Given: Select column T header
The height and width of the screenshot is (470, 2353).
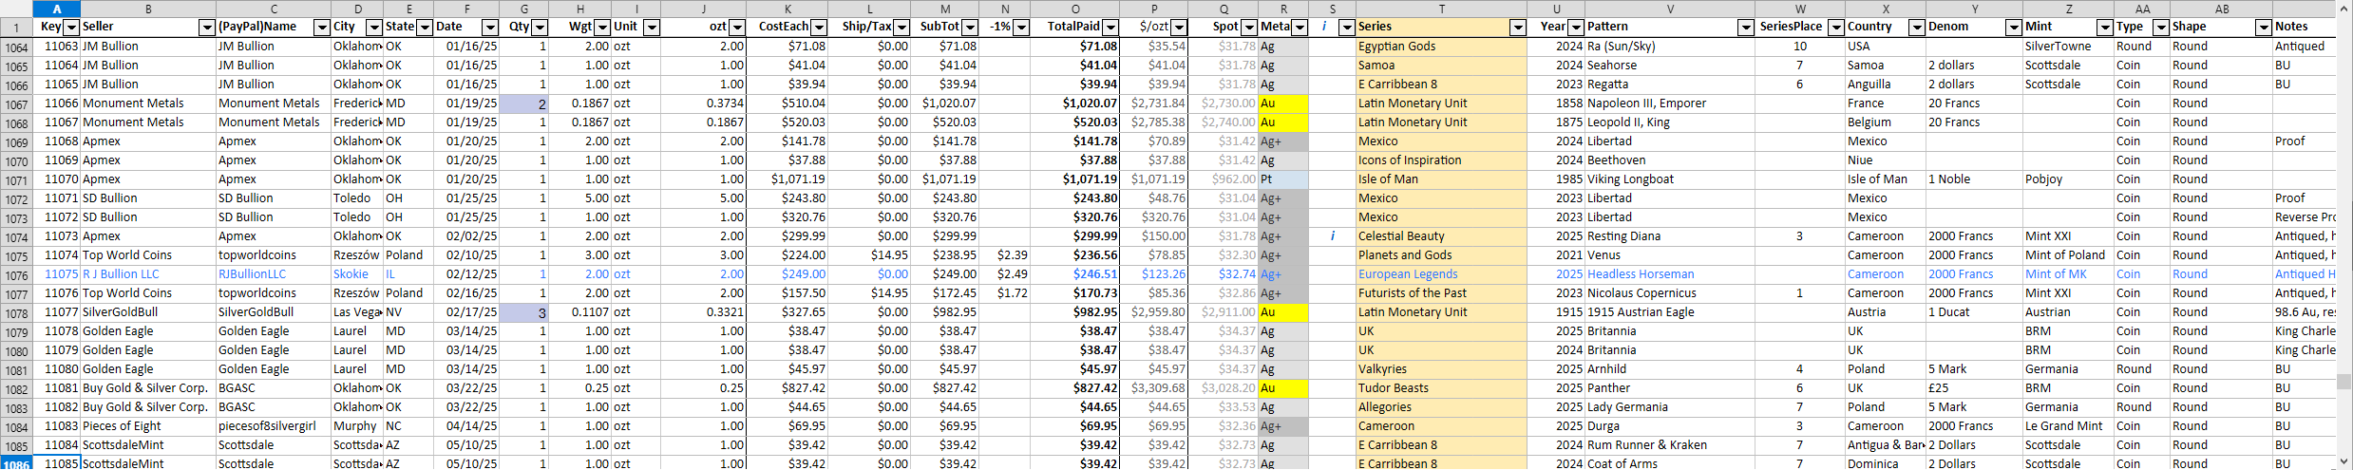Looking at the screenshot, I should (x=1441, y=9).
